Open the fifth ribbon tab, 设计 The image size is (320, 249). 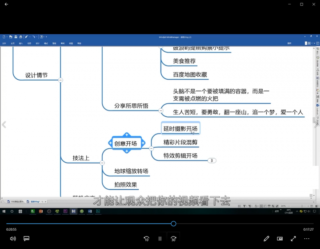tap(37, 43)
